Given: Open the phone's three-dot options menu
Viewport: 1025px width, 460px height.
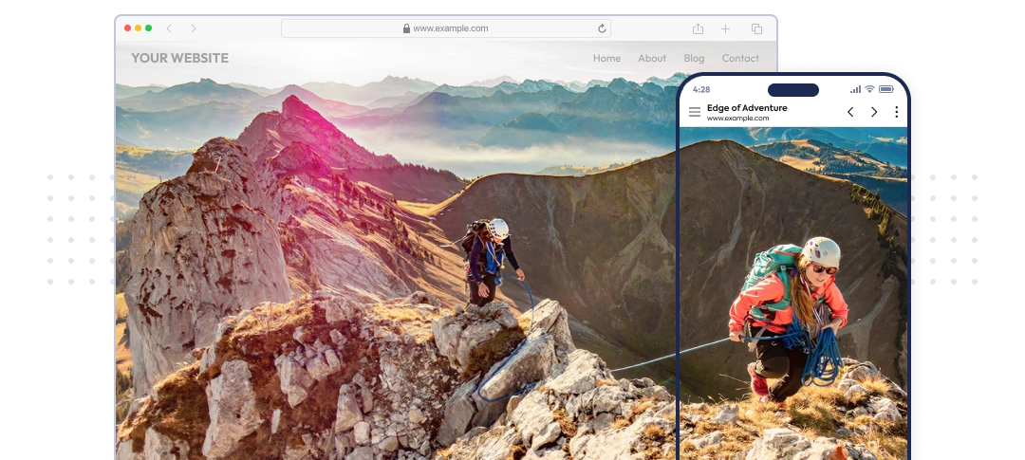Looking at the screenshot, I should tap(896, 112).
